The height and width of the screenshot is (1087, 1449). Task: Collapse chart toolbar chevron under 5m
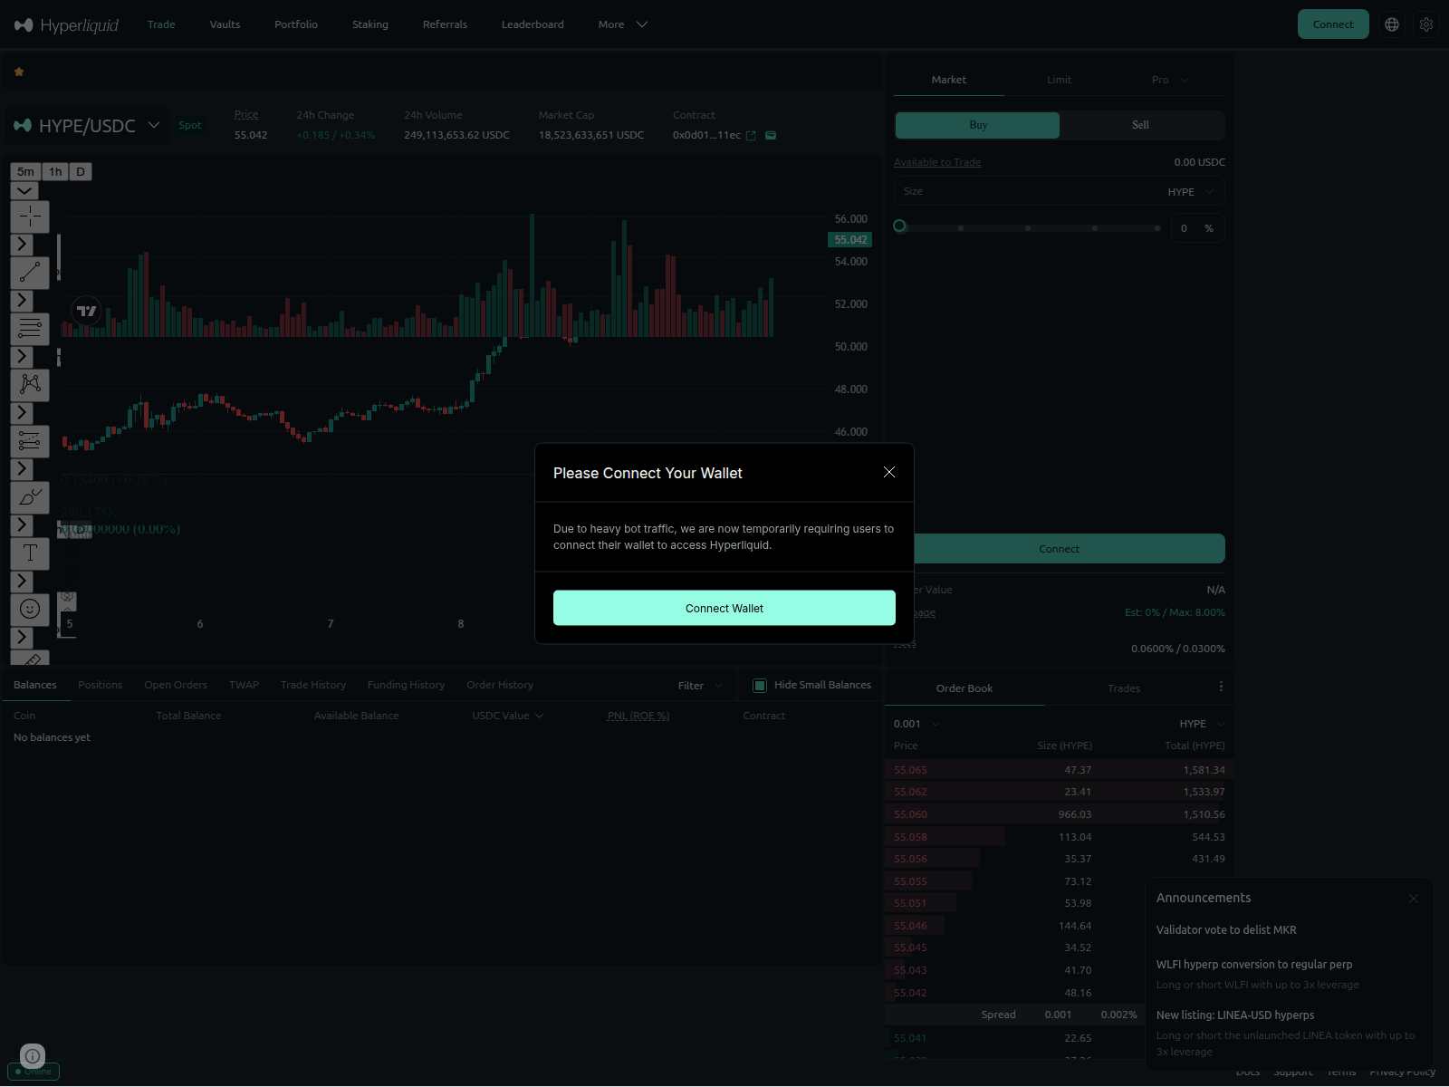pyautogui.click(x=24, y=191)
